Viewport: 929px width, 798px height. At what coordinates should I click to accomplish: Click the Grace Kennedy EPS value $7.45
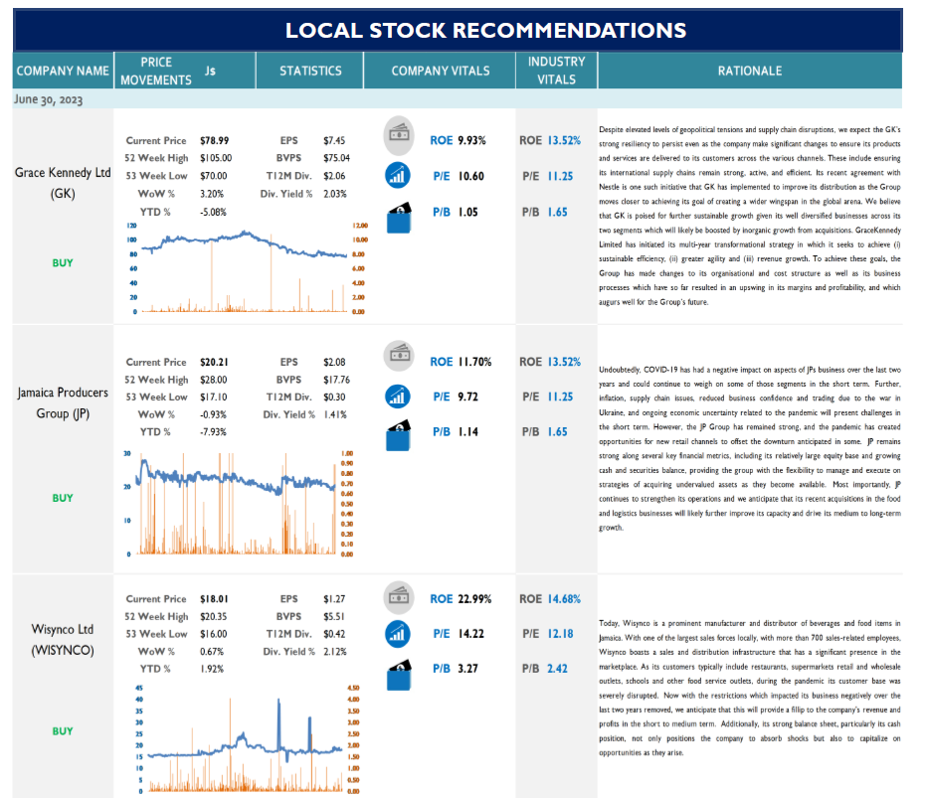coord(334,141)
